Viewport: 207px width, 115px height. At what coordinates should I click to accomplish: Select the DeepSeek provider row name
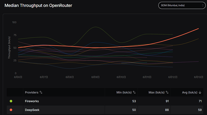coord(32,110)
